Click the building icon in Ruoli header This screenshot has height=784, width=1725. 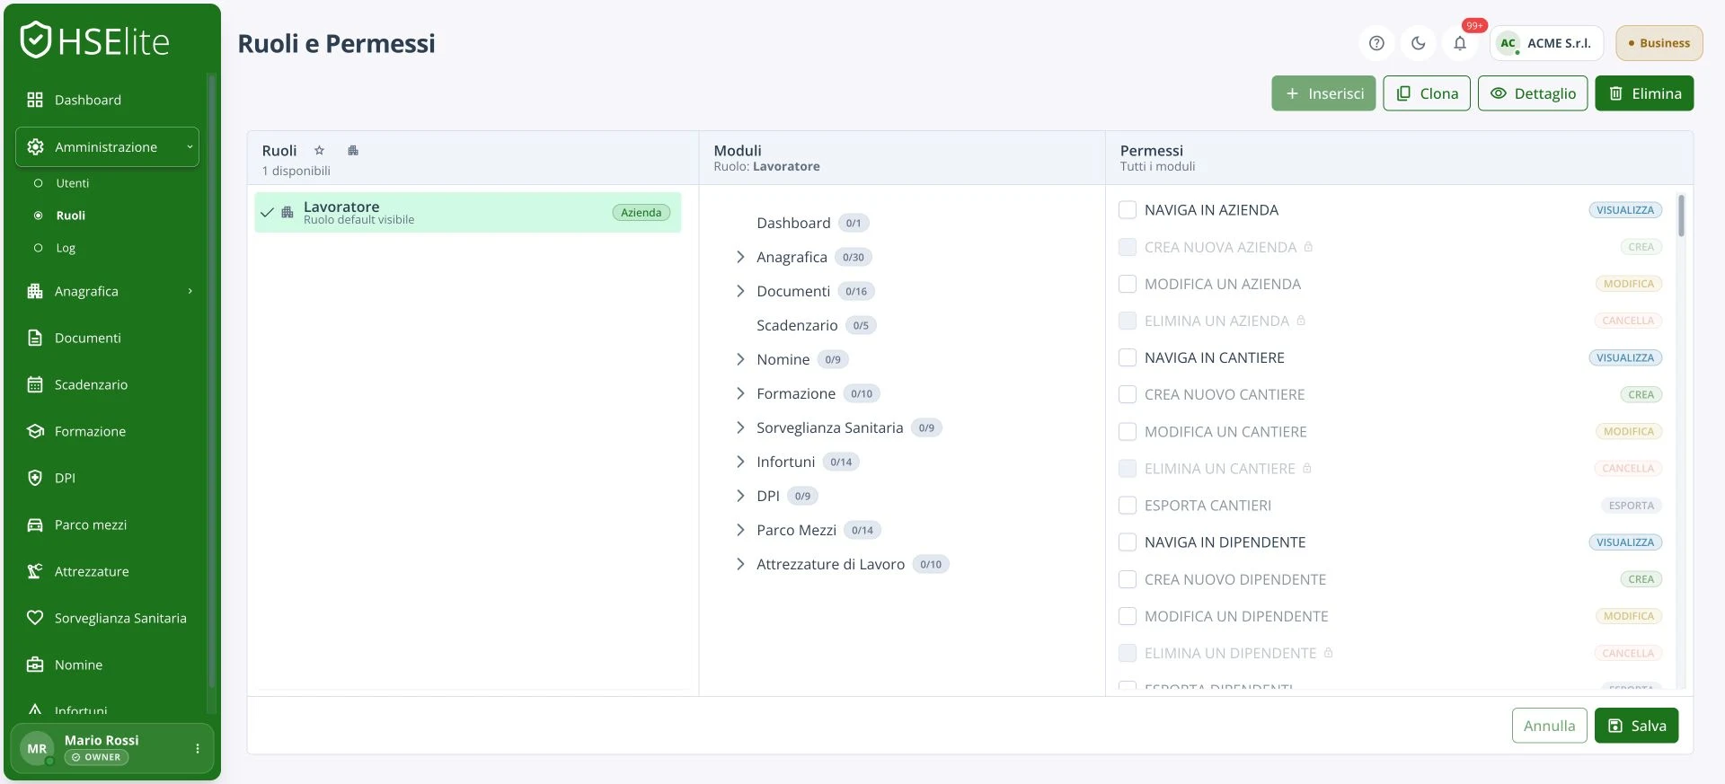[x=353, y=150]
